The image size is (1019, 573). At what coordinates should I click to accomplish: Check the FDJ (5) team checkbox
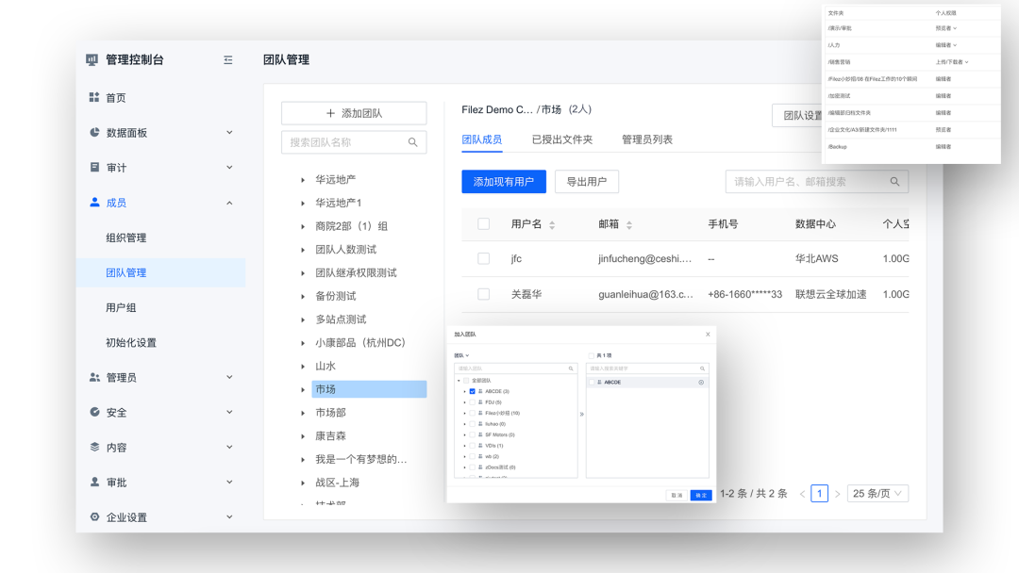[x=473, y=402]
